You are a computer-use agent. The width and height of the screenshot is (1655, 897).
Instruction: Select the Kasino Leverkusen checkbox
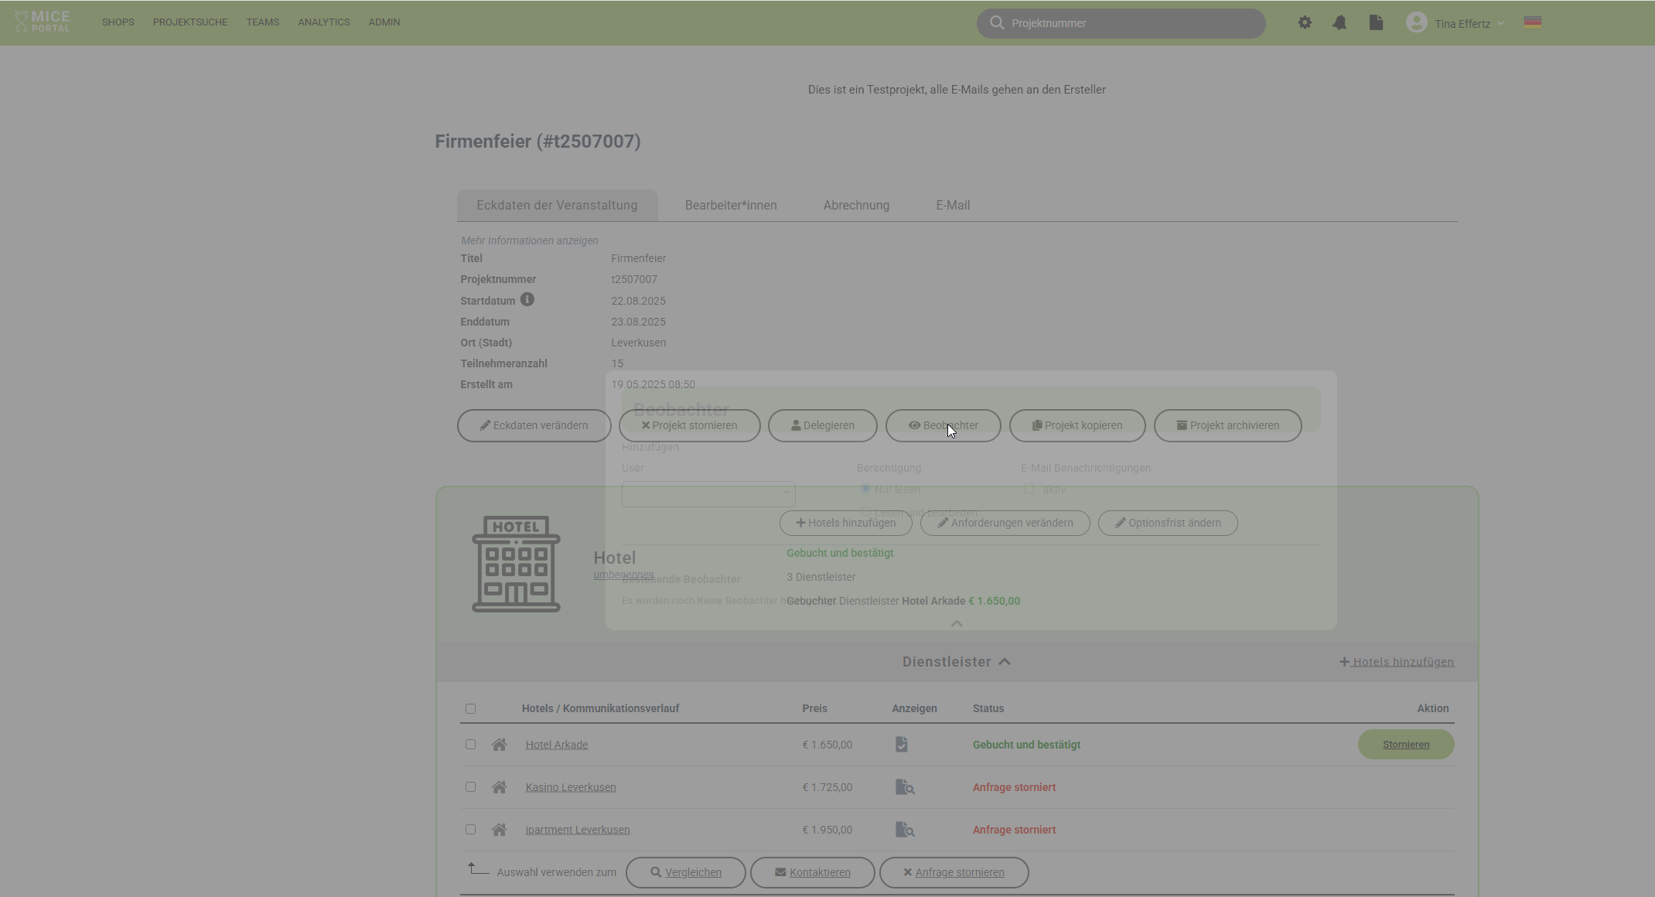click(470, 786)
